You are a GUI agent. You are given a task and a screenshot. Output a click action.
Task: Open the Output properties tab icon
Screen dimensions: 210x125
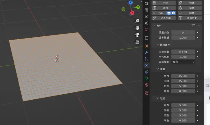tap(146, 10)
